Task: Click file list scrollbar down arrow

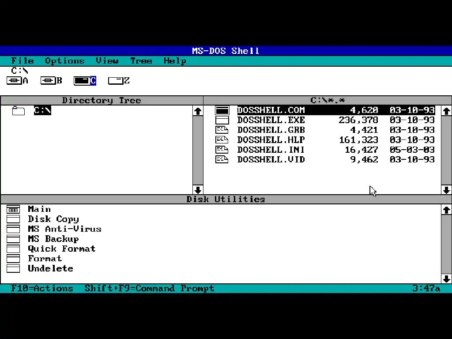Action: pyautogui.click(x=447, y=190)
